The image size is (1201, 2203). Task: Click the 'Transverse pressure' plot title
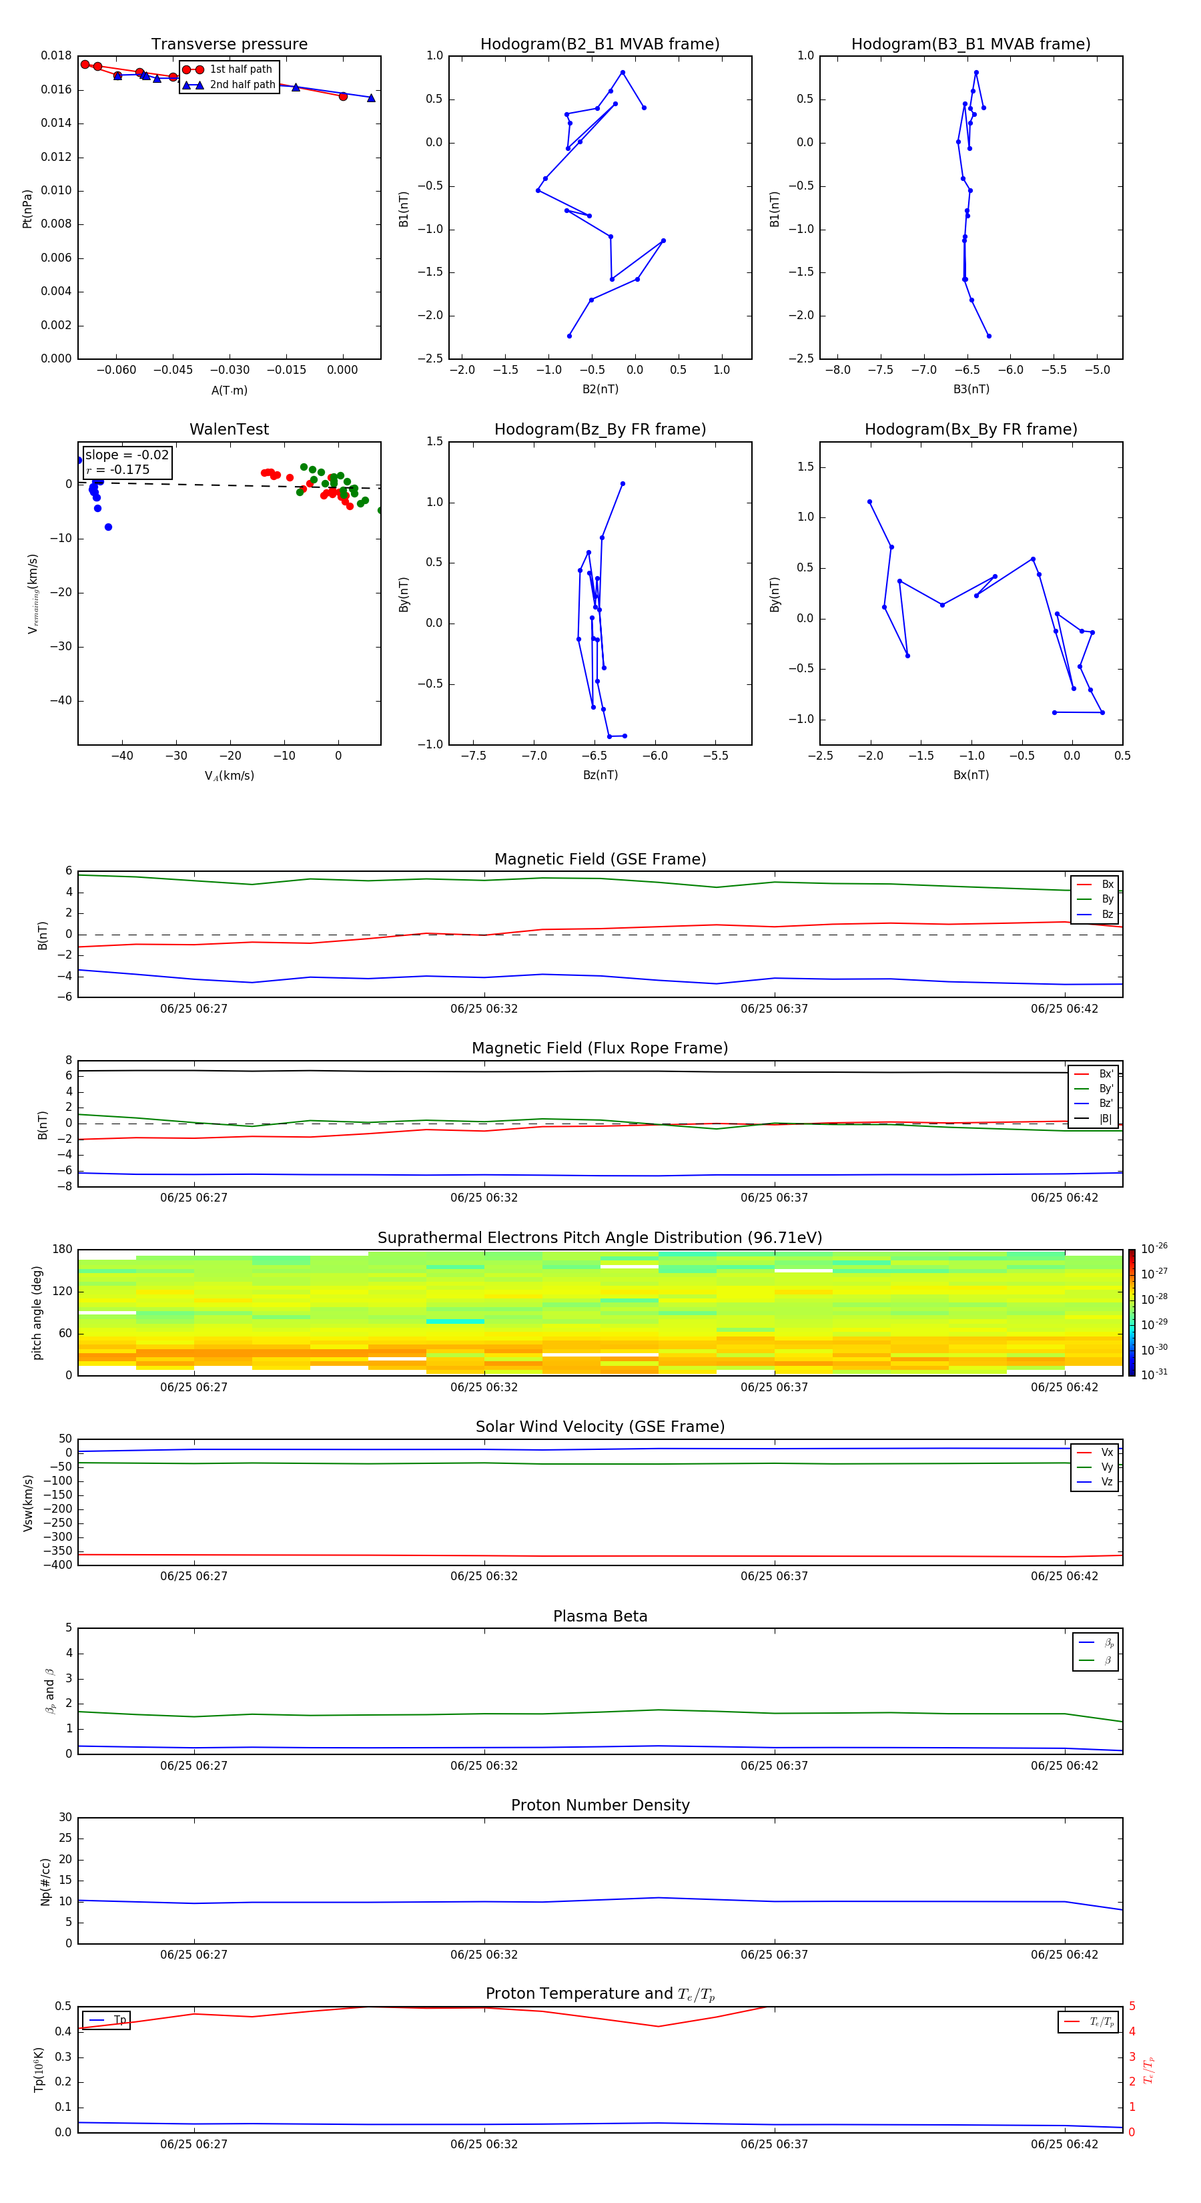pos(229,43)
